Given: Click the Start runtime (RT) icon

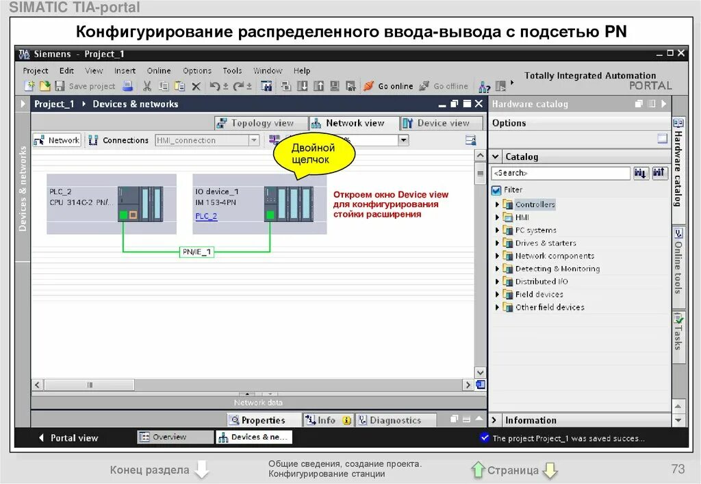Looking at the screenshot, I should point(351,86).
